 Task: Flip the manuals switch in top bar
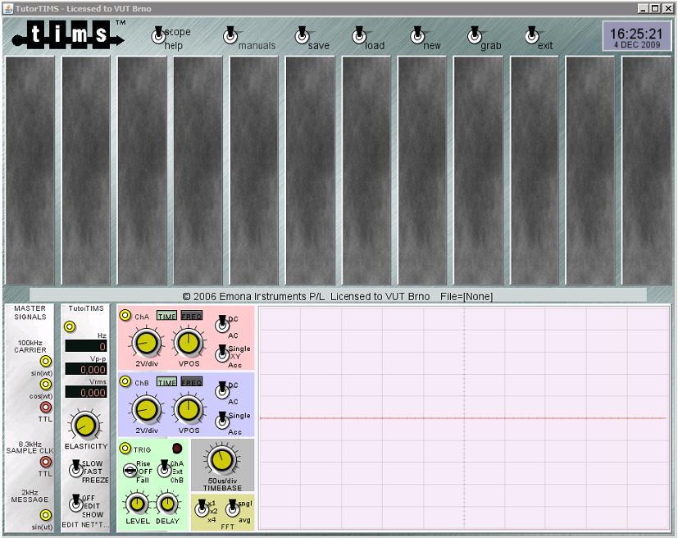tap(230, 35)
